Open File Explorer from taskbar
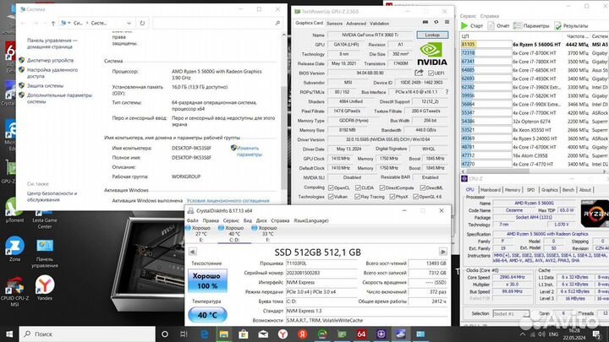This screenshot has width=609, height=342. tap(223, 334)
